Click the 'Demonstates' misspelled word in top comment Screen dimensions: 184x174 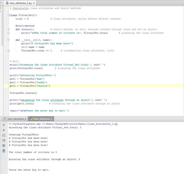click(x=20, y=8)
